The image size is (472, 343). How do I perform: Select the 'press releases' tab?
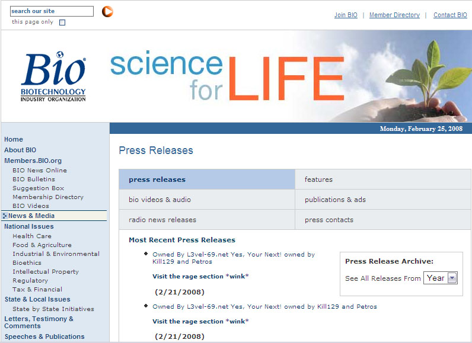pos(207,179)
